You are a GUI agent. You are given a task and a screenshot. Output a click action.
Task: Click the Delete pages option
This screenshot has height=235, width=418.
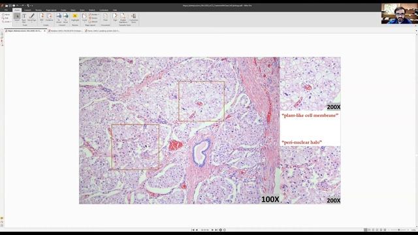93,18
